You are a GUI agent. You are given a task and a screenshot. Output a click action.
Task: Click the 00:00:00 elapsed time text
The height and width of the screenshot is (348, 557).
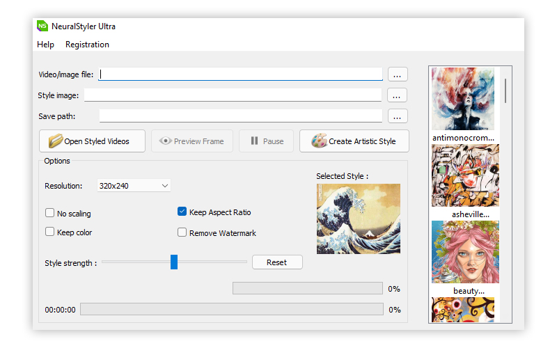pyautogui.click(x=60, y=310)
